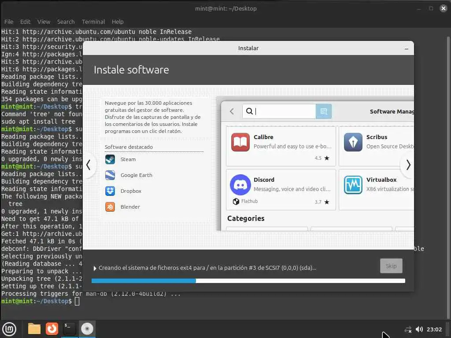Click the network status tray icon
This screenshot has width=451, height=338.
point(407,329)
